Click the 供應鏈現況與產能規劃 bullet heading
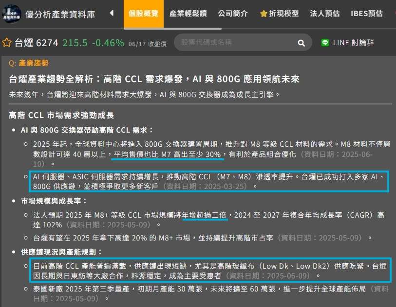Screen dimensions: 396x307 [61, 252]
